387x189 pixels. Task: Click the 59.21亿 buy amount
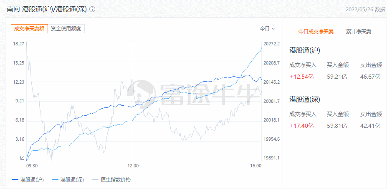[x=336, y=77]
